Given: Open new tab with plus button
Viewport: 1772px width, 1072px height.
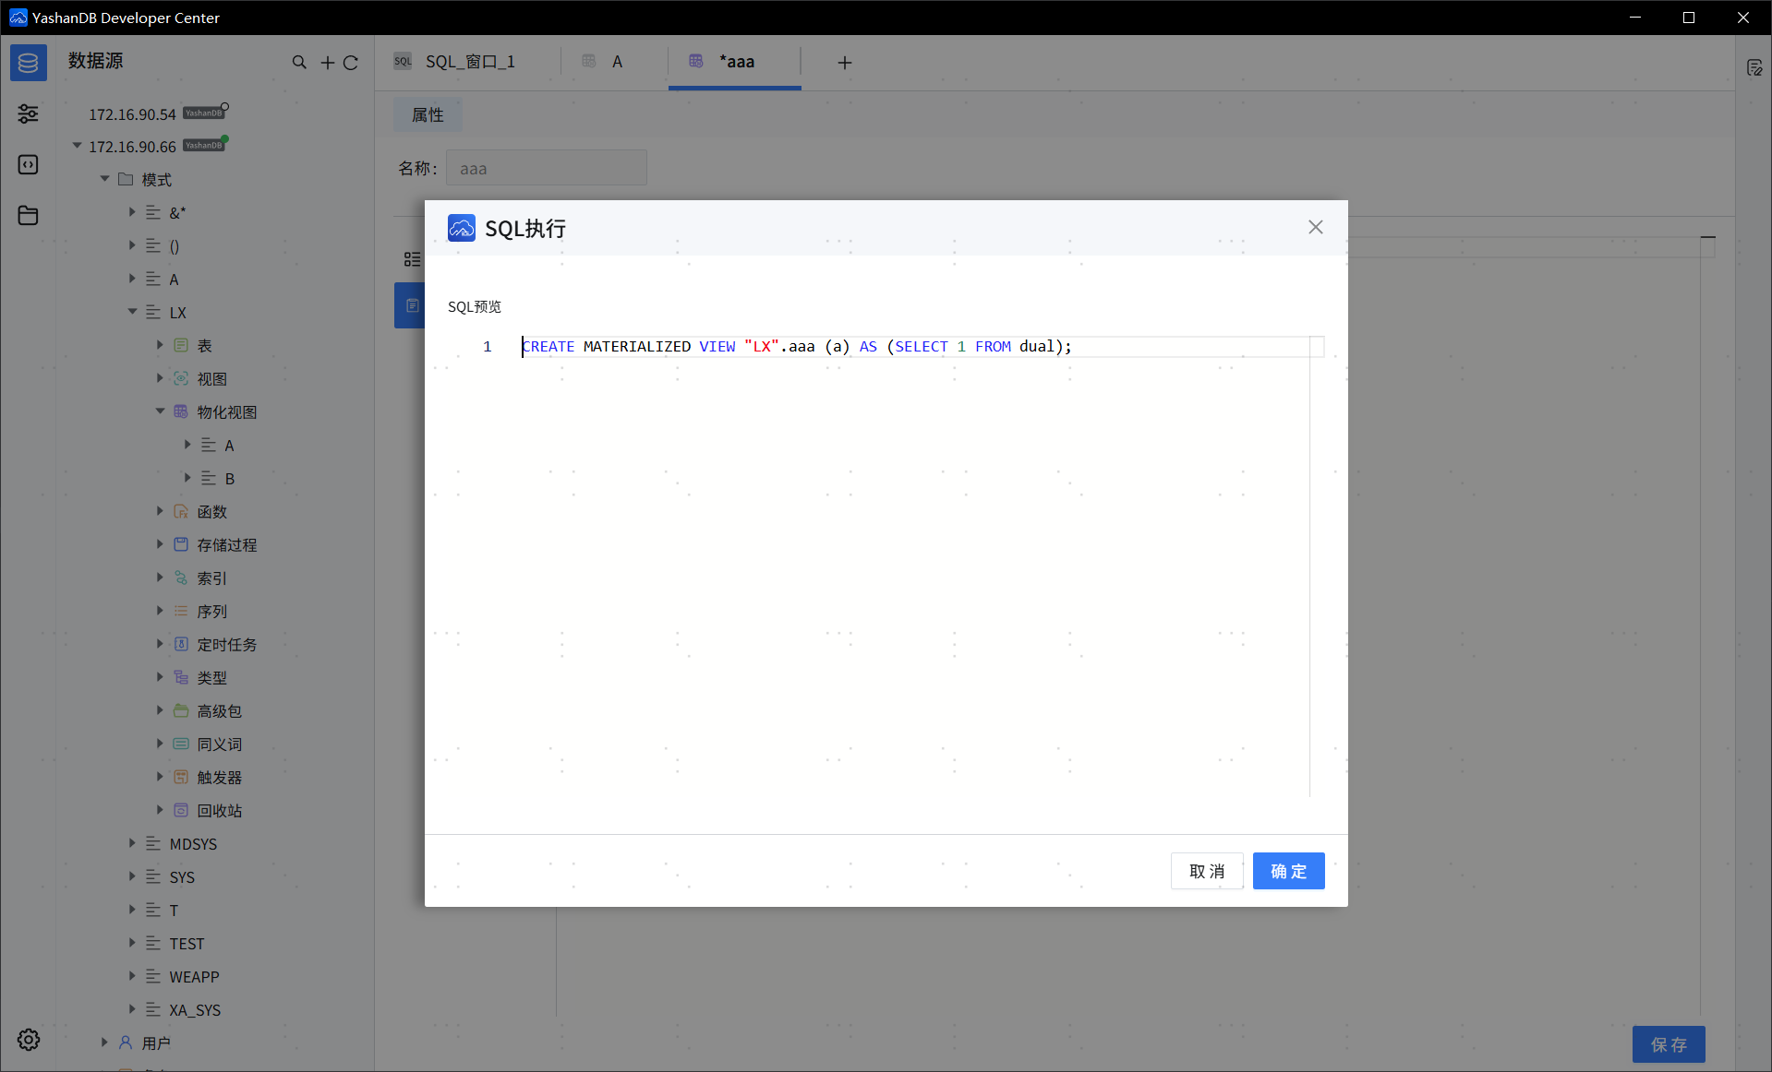Looking at the screenshot, I should point(844,62).
